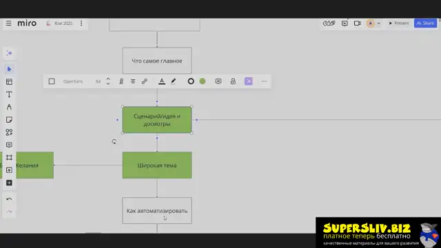Viewport: 441px width, 248px height.
Task: Select the Sticky note tool
Action: pyautogui.click(x=9, y=120)
